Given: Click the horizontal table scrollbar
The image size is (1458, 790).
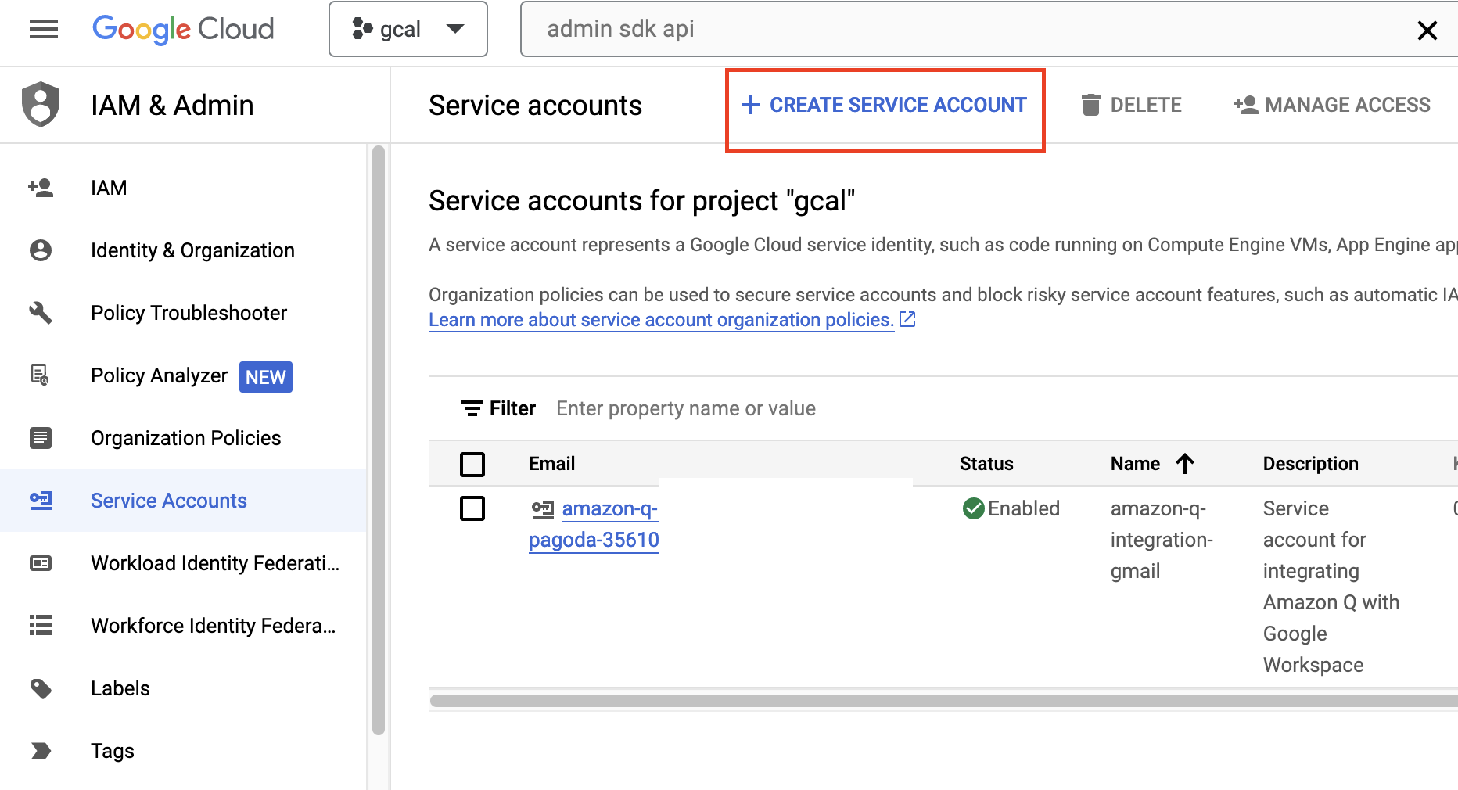Looking at the screenshot, I should 939,701.
